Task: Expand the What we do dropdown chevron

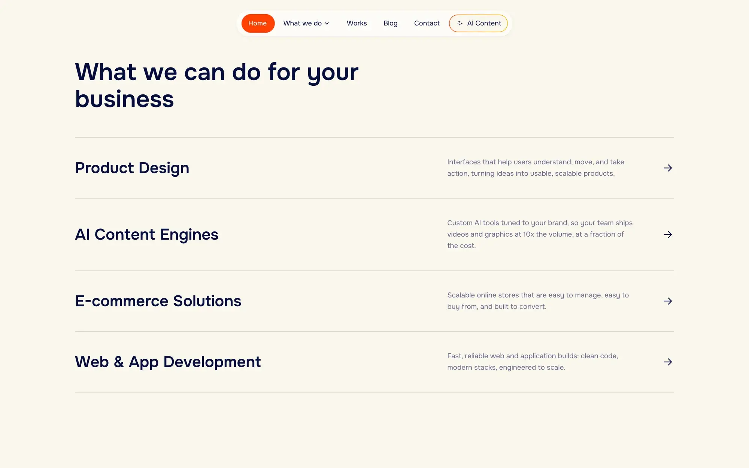Action: (327, 24)
